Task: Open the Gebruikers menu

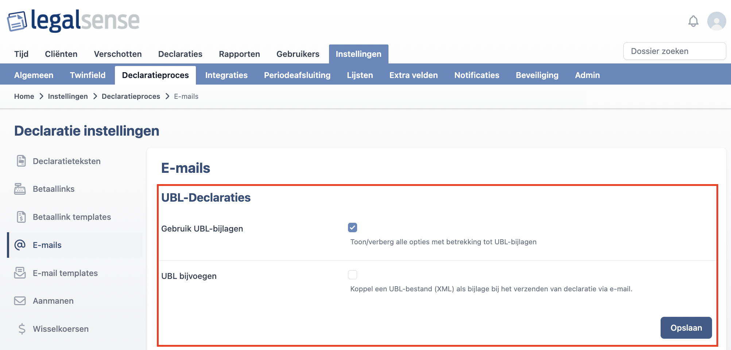Action: [x=298, y=54]
